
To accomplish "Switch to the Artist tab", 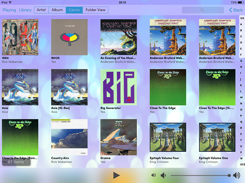I will tap(41, 10).
